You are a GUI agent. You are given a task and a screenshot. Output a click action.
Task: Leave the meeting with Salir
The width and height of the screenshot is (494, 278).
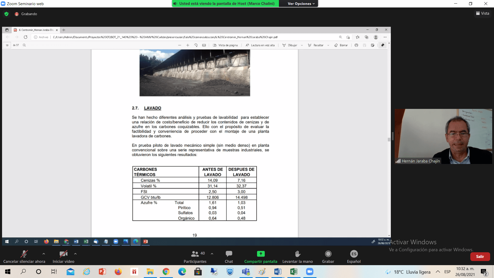tap(480, 257)
